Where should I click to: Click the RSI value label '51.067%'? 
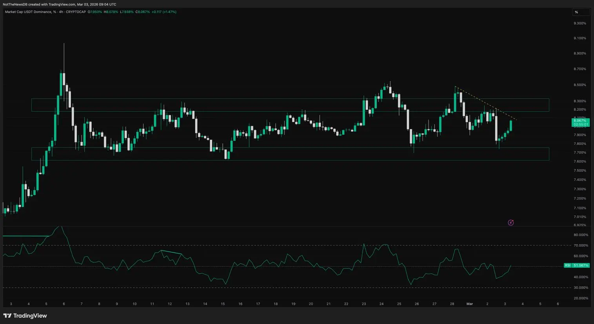(581, 265)
